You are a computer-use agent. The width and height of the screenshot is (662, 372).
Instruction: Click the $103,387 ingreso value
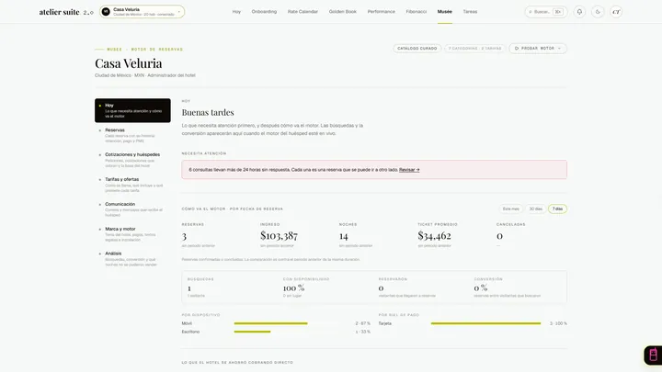[279, 235]
